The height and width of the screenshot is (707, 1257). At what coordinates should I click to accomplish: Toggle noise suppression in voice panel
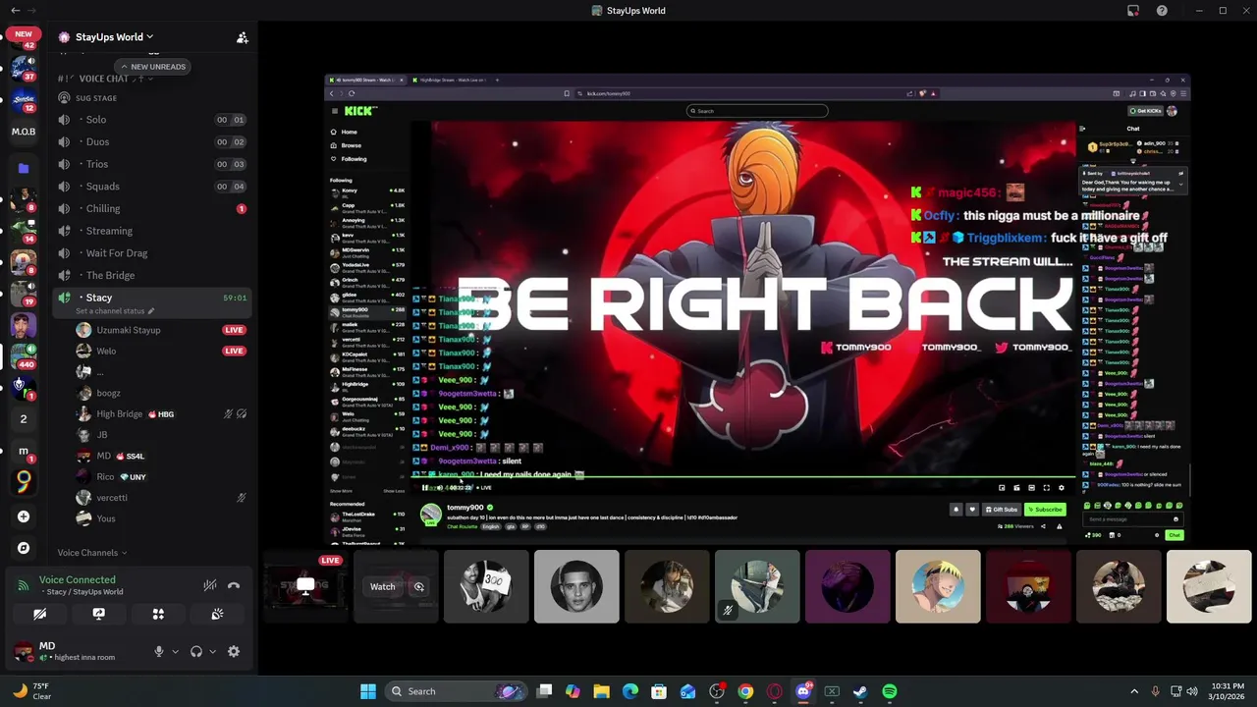(209, 585)
